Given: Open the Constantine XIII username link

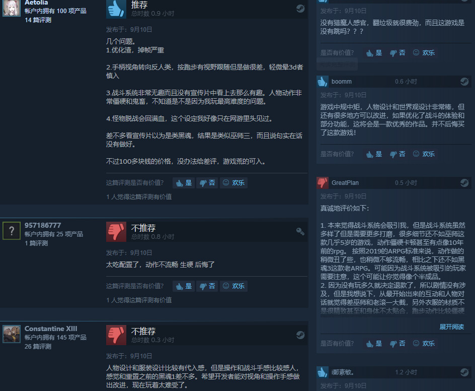Looking at the screenshot, I should tap(51, 329).
